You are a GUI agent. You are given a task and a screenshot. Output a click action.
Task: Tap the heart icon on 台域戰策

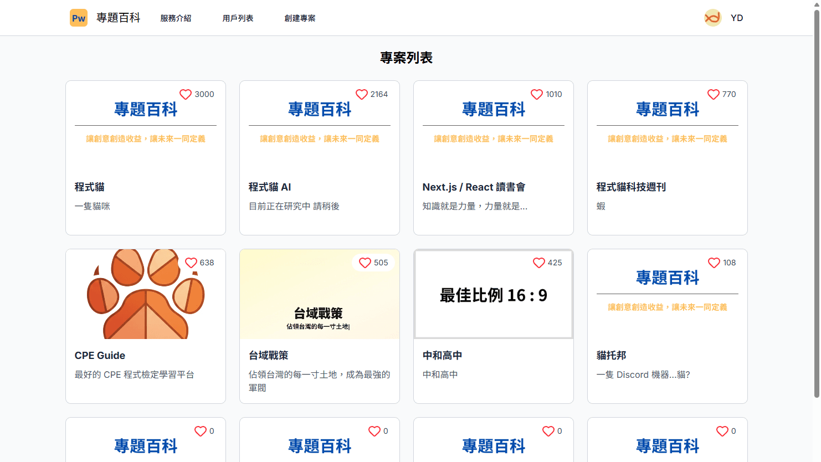pyautogui.click(x=365, y=263)
